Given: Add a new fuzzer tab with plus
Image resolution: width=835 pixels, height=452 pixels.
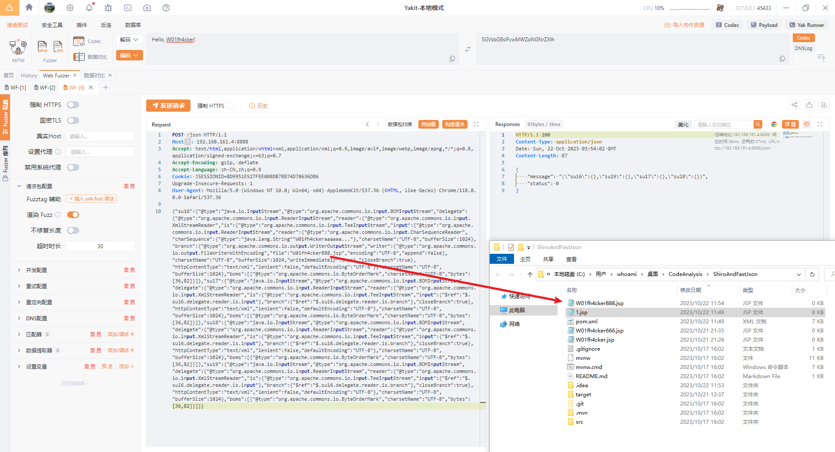Looking at the screenshot, I should [x=105, y=87].
